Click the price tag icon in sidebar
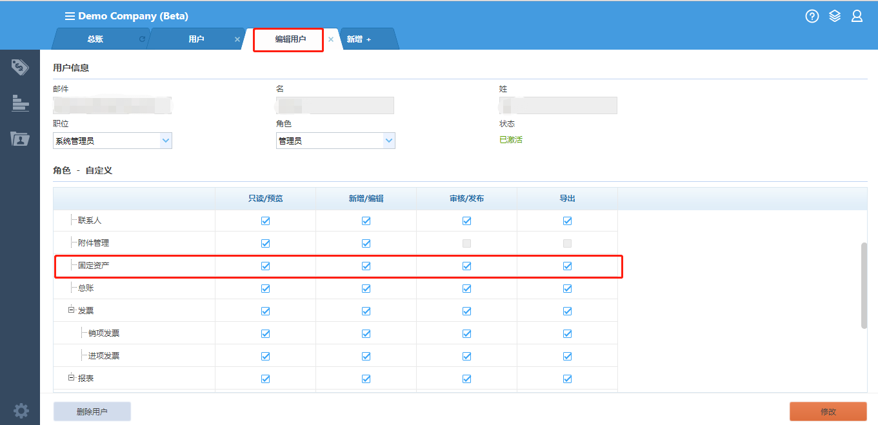This screenshot has width=878, height=425. [x=20, y=67]
